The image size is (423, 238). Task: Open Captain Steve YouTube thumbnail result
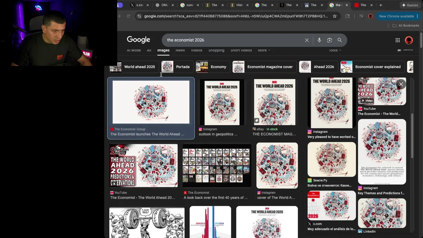tap(143, 166)
